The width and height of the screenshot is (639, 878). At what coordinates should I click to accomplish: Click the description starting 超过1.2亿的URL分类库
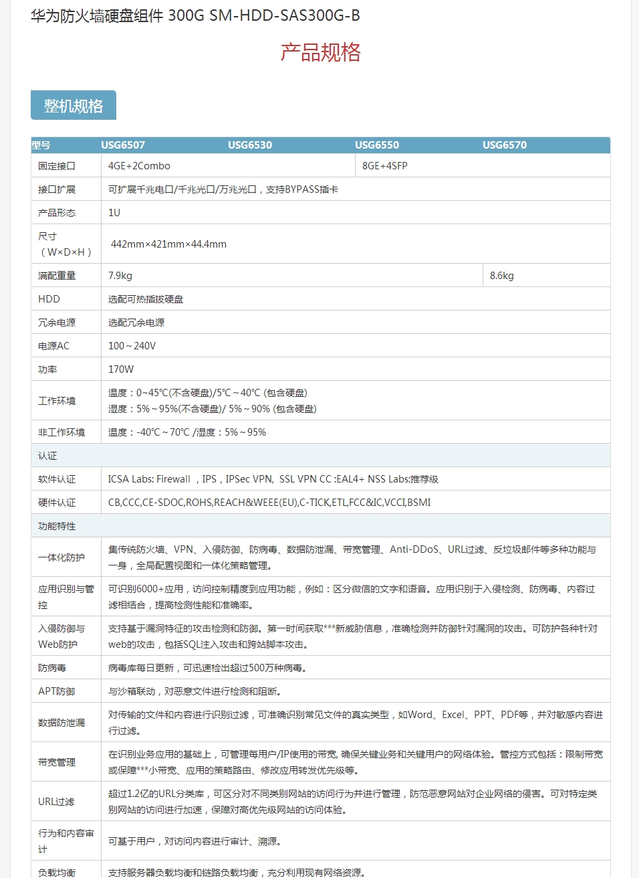click(x=353, y=802)
